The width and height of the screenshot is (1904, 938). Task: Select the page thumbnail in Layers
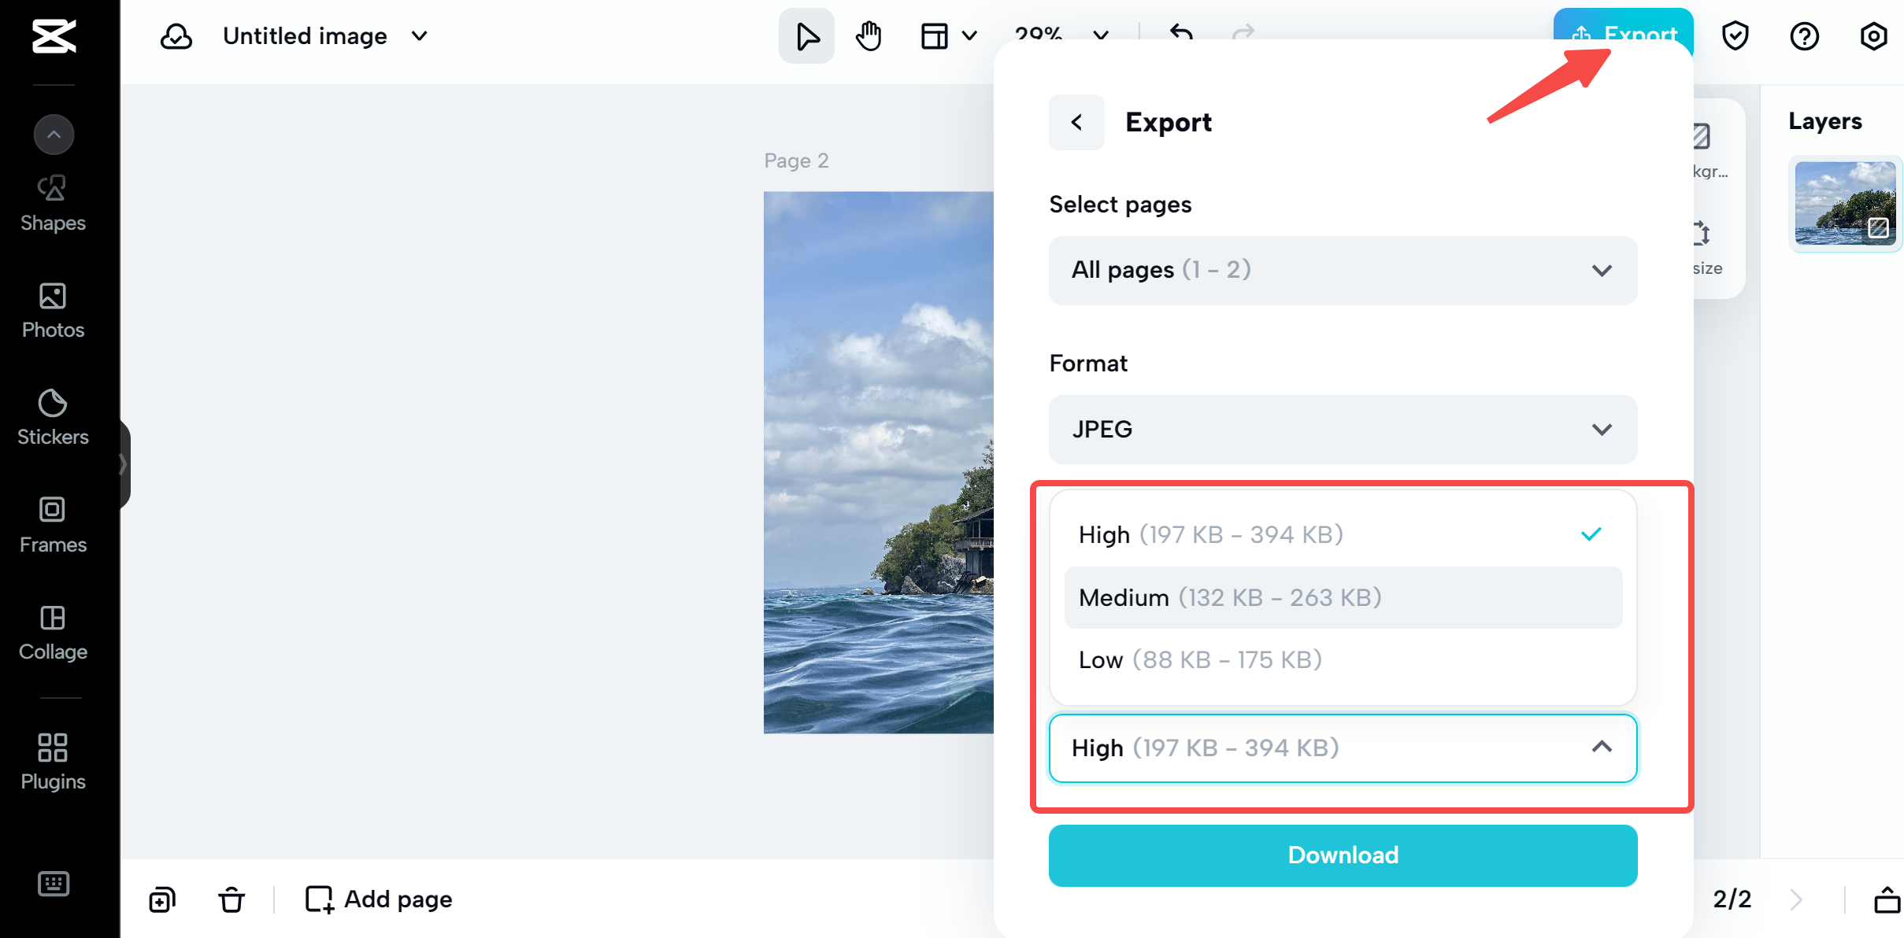(x=1846, y=203)
